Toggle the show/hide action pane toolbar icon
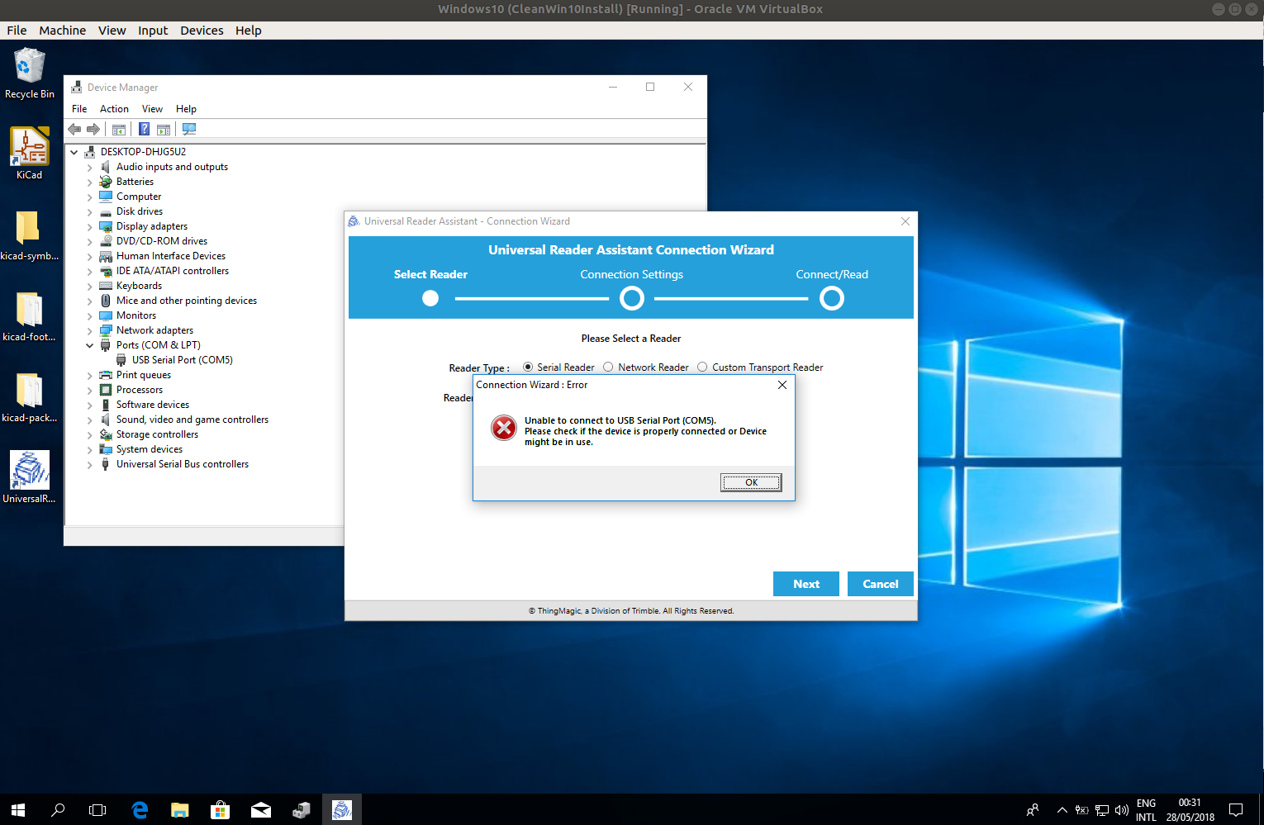Screen dimensions: 1264x825 coord(164,129)
